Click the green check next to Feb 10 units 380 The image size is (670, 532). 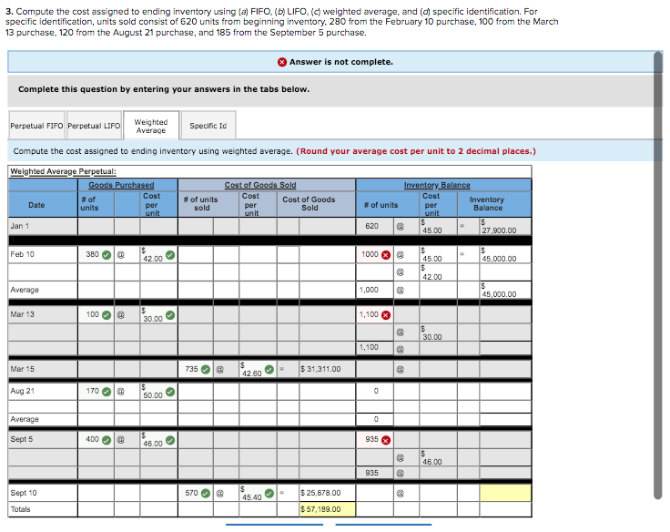(x=107, y=255)
